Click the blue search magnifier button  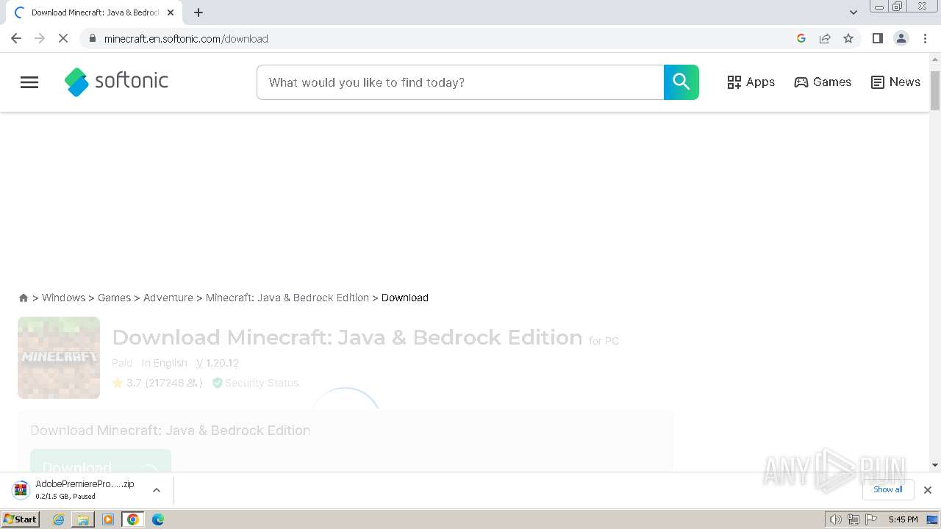click(681, 82)
